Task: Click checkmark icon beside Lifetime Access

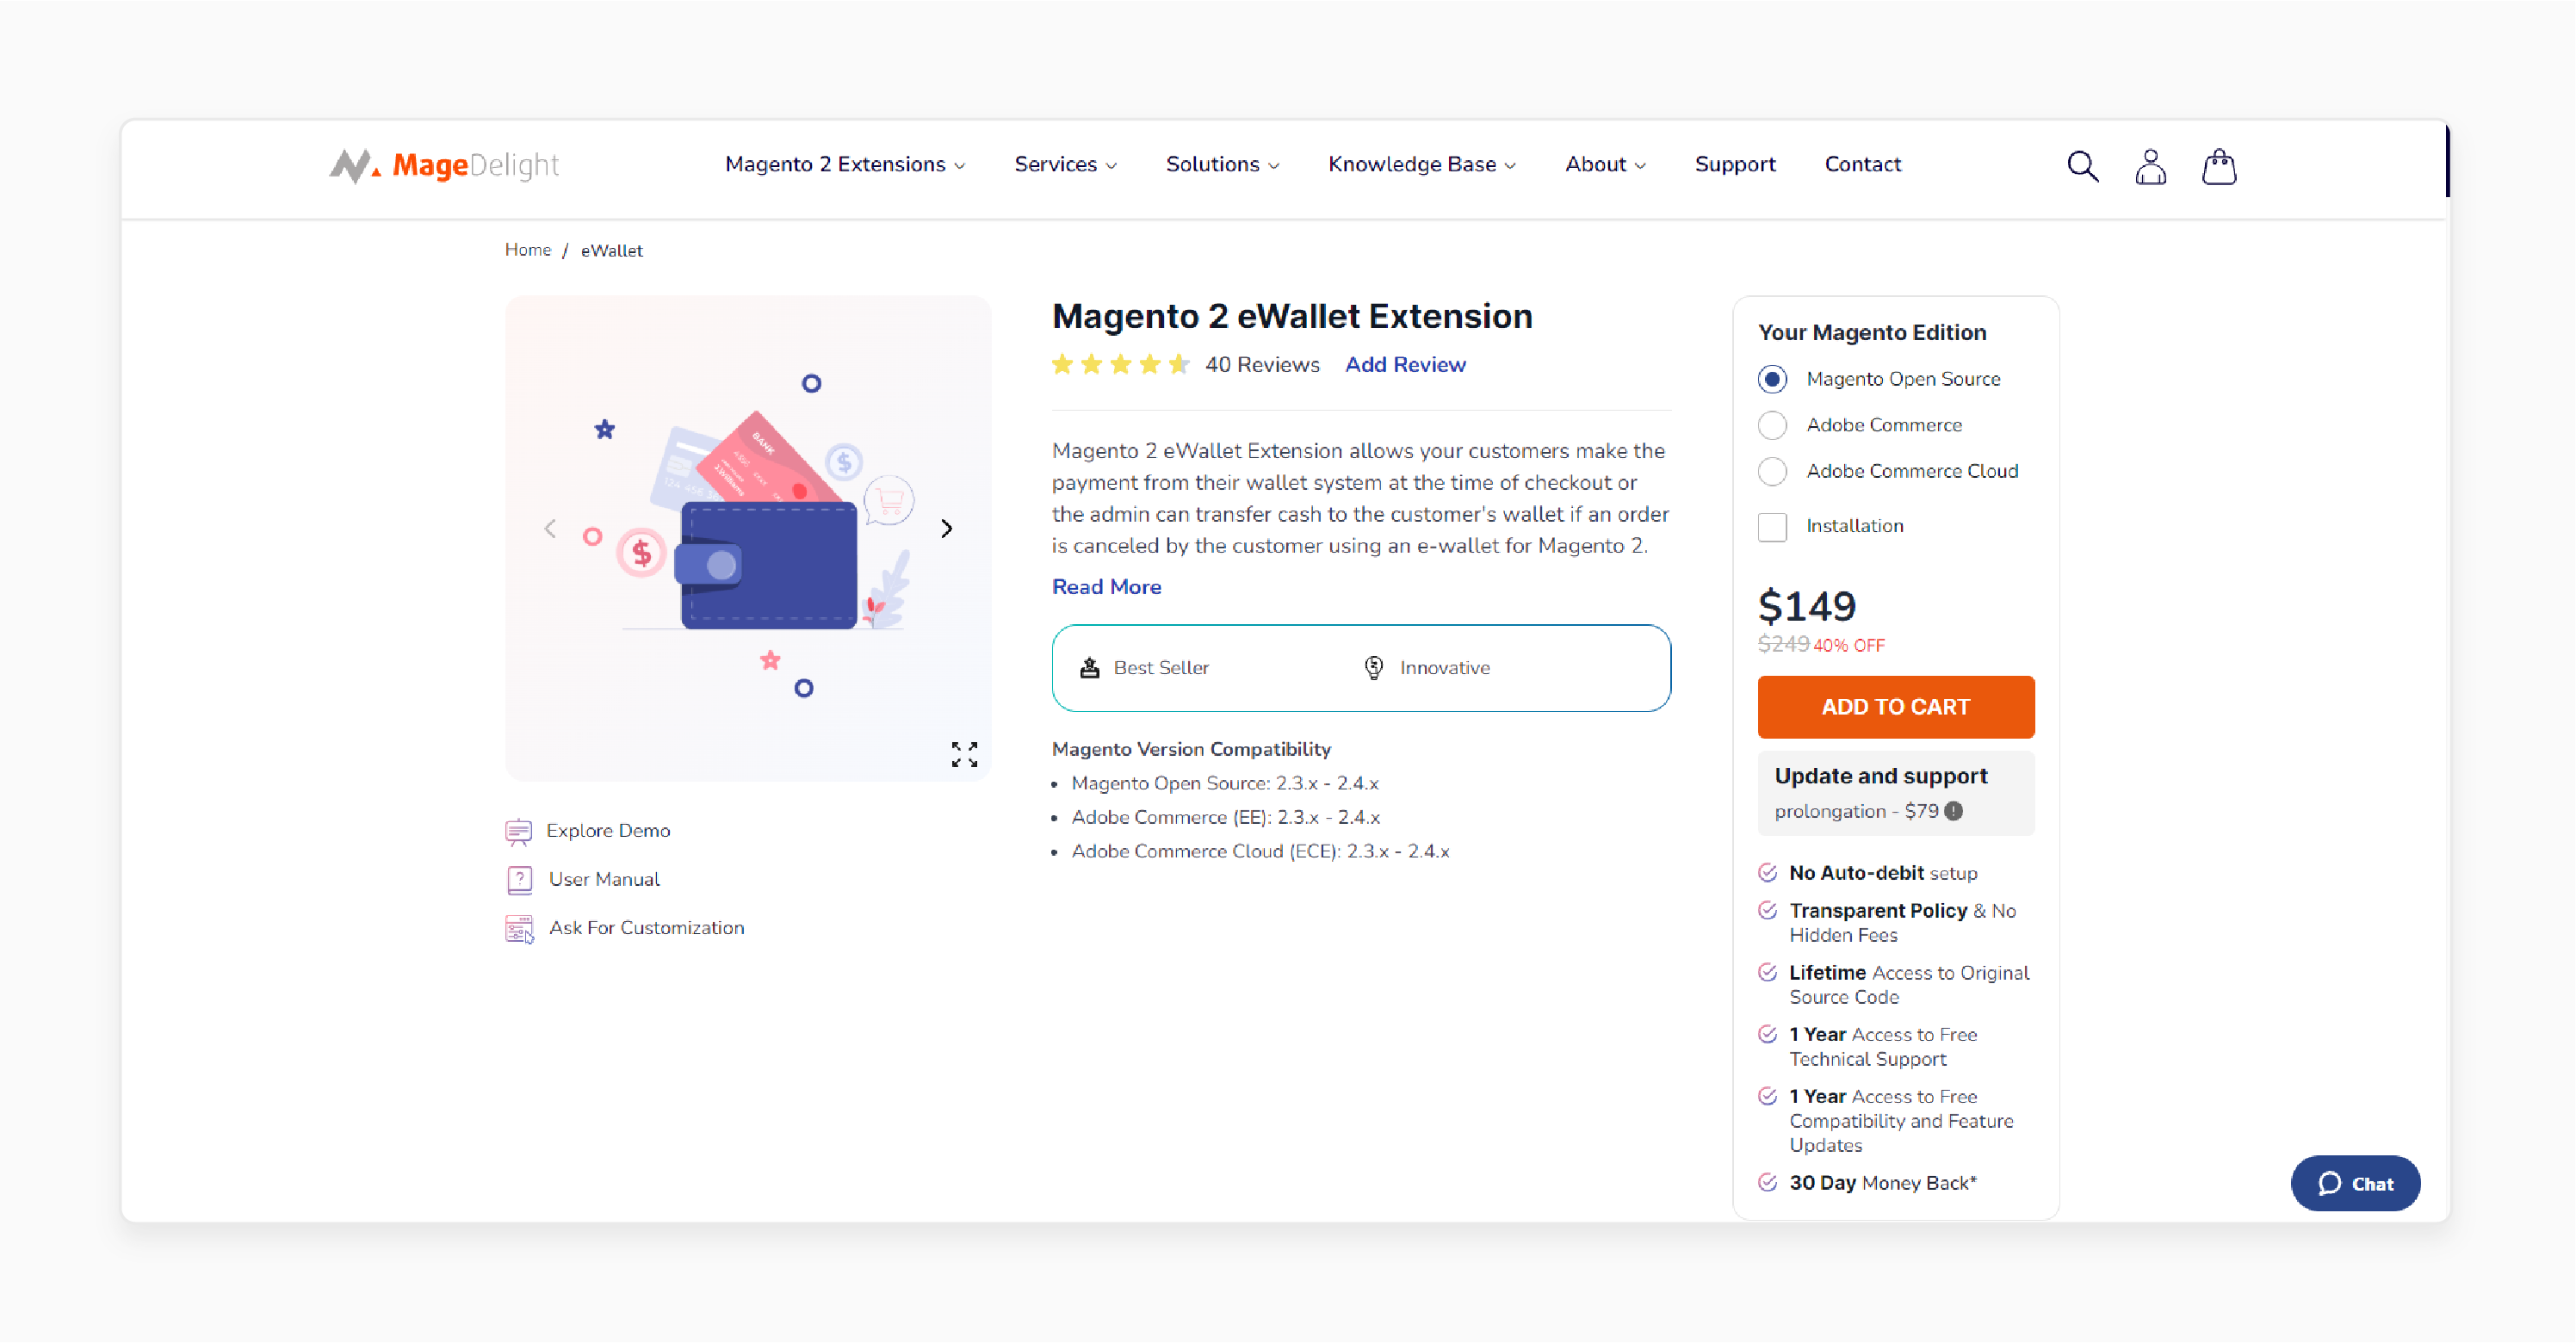Action: (x=1767, y=973)
